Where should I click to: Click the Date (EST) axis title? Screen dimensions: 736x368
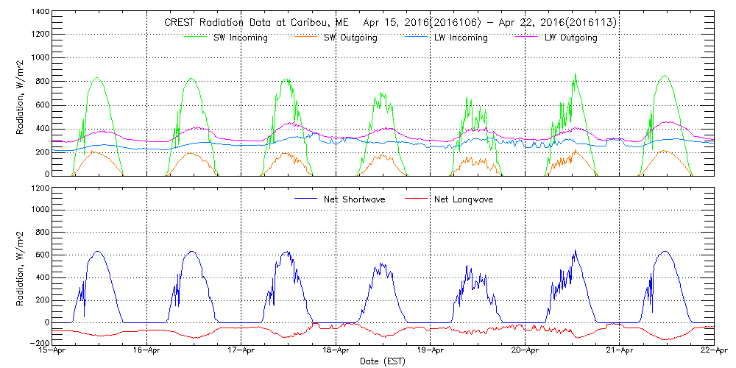[383, 361]
